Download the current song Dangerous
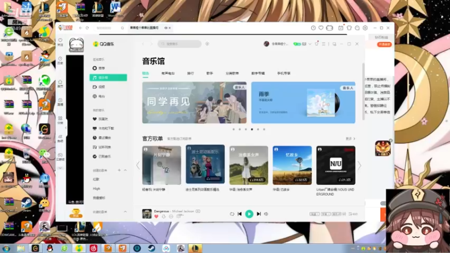The width and height of the screenshot is (450, 253). [x=164, y=216]
